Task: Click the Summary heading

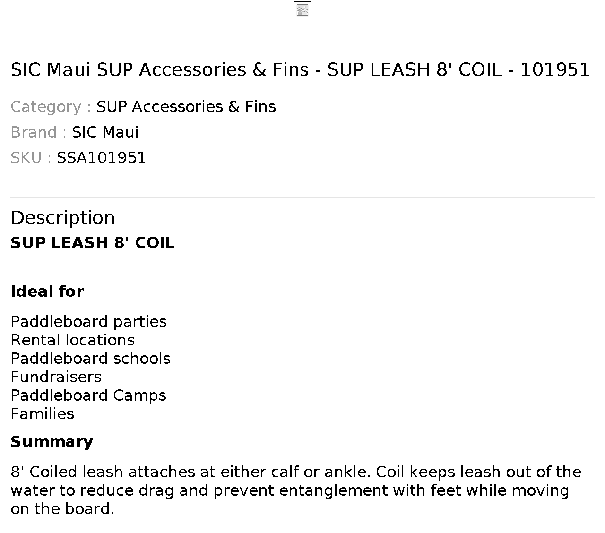Action: 52,442
